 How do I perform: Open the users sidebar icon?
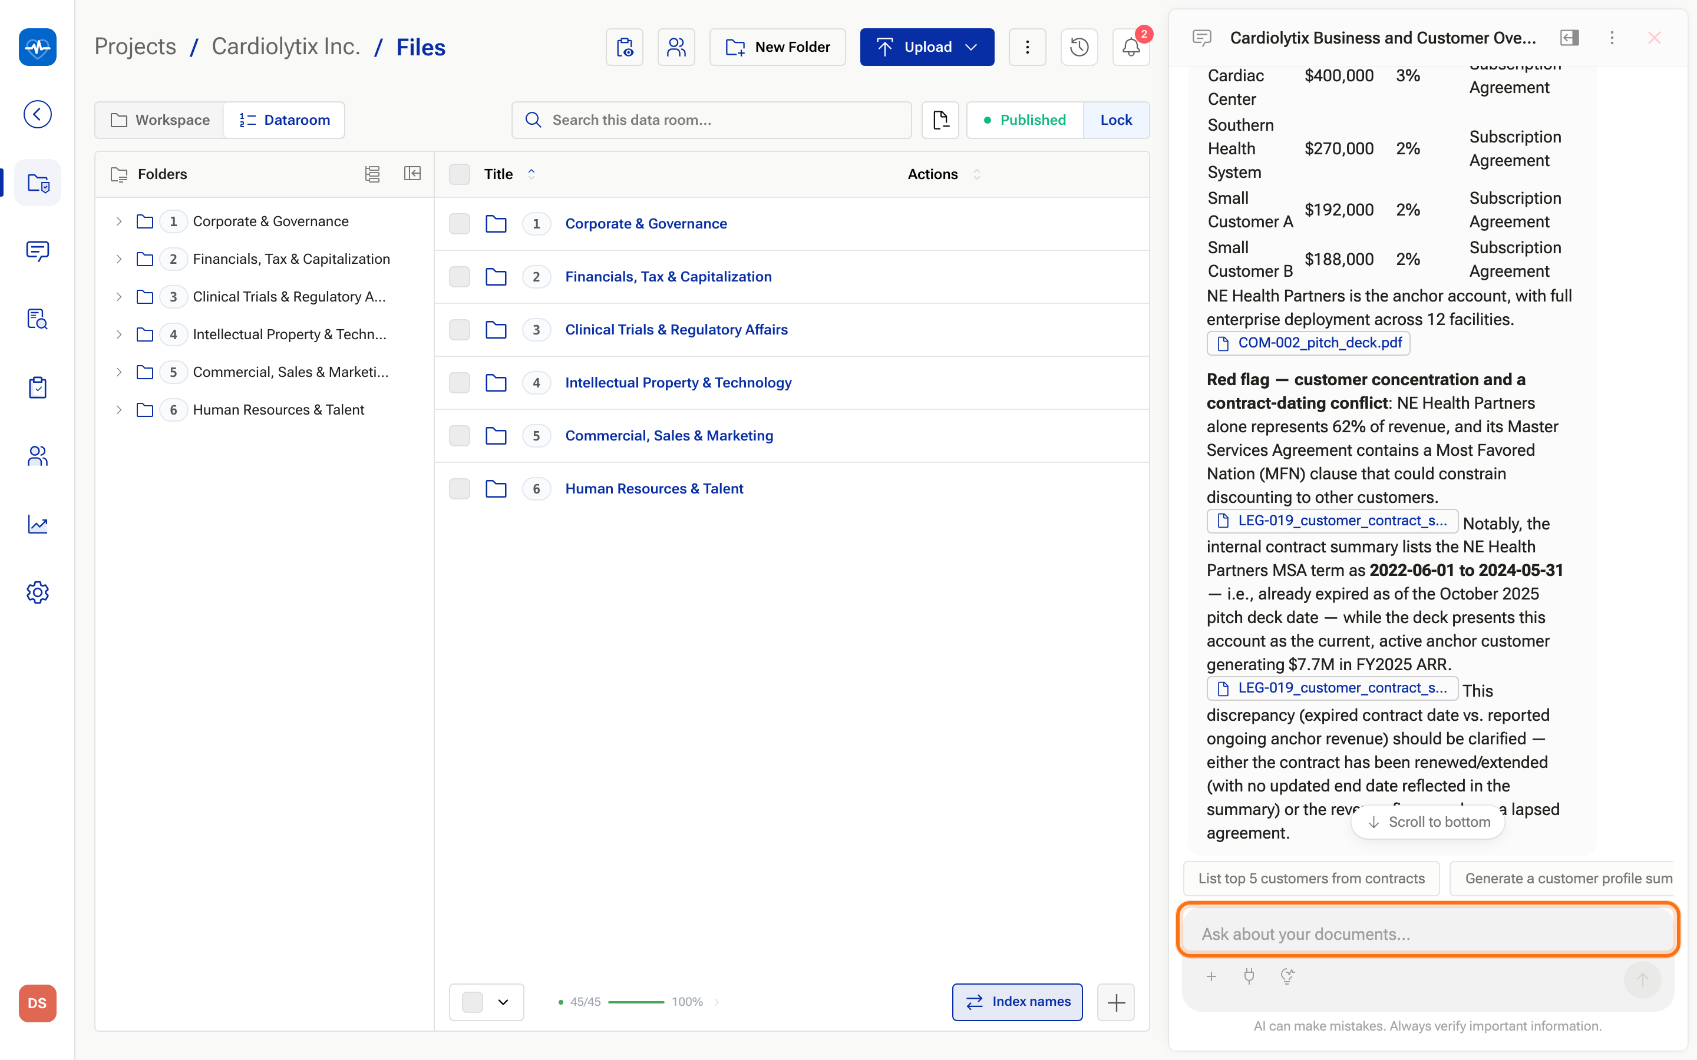pos(37,456)
